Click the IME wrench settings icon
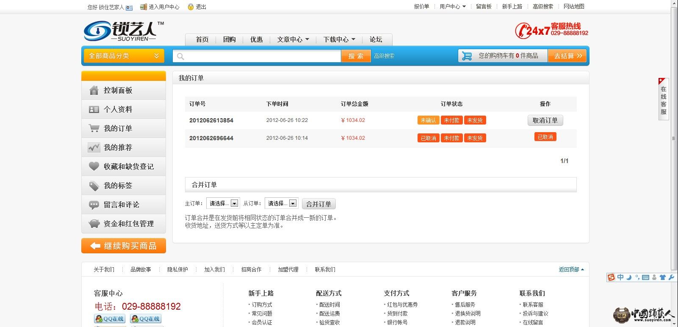This screenshot has height=327, width=678. point(671,277)
